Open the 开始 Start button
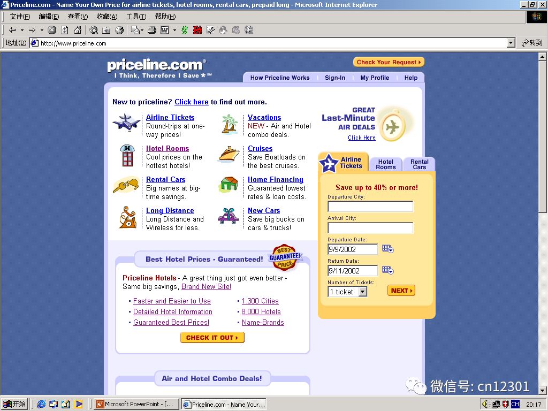Image resolution: width=548 pixels, height=411 pixels. pyautogui.click(x=14, y=404)
